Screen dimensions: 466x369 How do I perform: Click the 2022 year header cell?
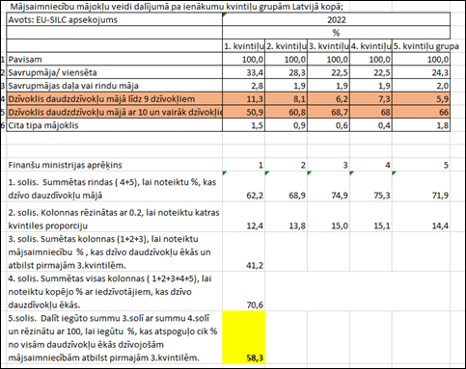coord(336,19)
